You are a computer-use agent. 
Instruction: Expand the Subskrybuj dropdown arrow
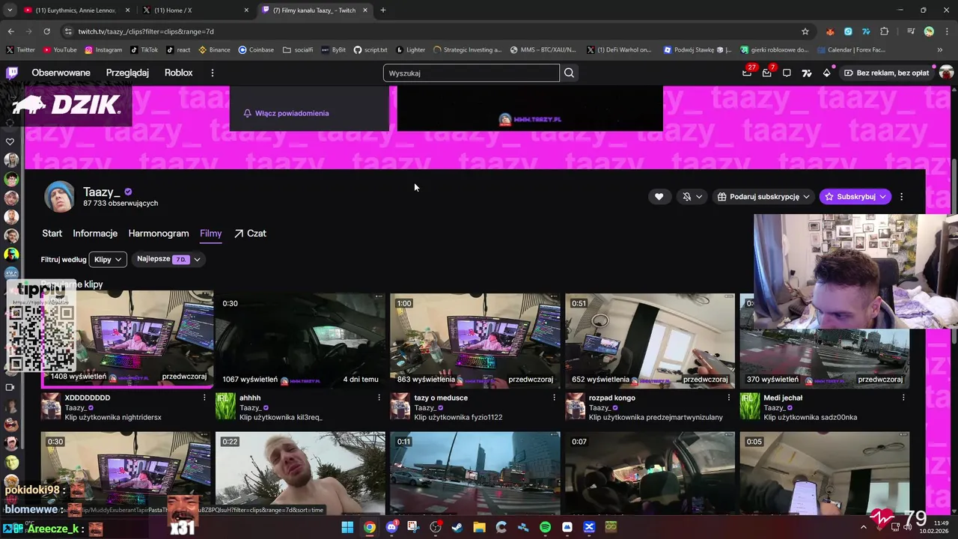(x=883, y=197)
